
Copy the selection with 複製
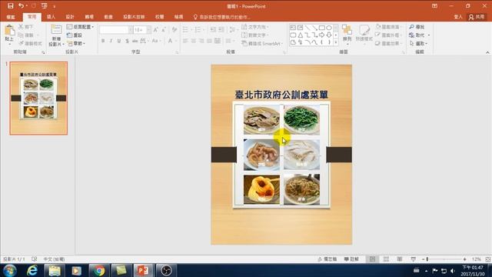[x=26, y=35]
